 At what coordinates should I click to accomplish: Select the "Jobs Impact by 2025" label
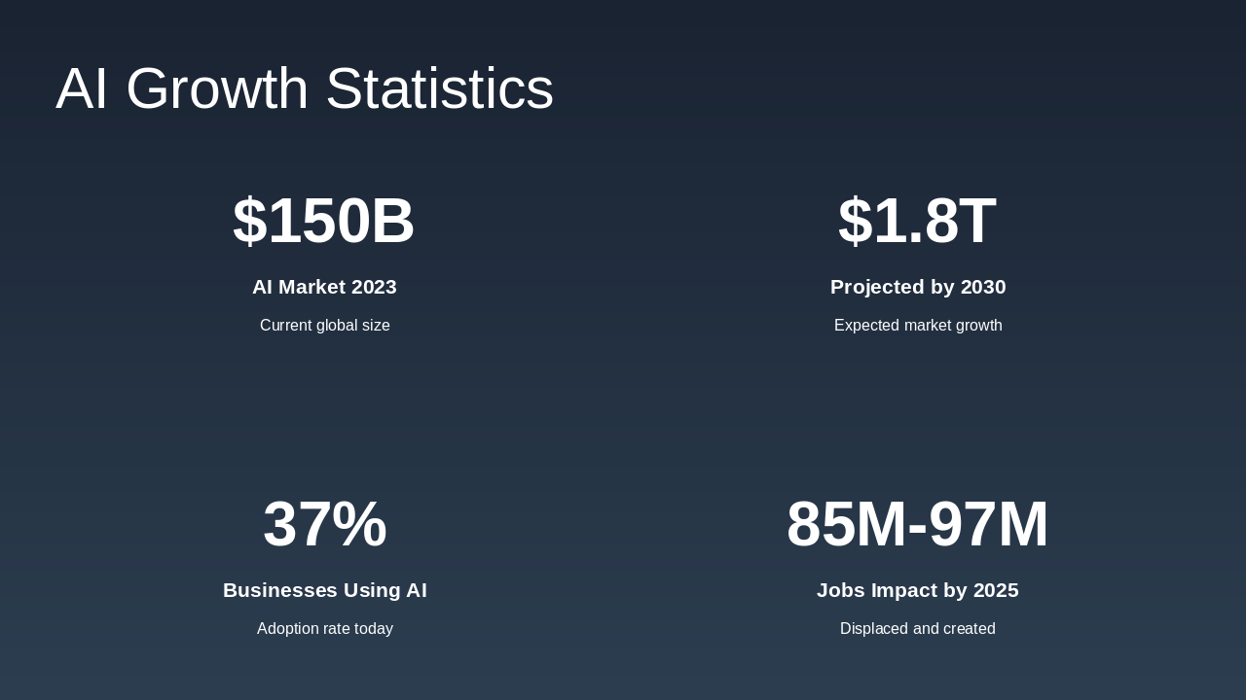(x=918, y=590)
